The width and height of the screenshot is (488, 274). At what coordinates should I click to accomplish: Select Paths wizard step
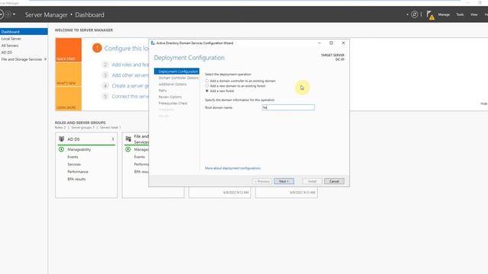pyautogui.click(x=162, y=91)
